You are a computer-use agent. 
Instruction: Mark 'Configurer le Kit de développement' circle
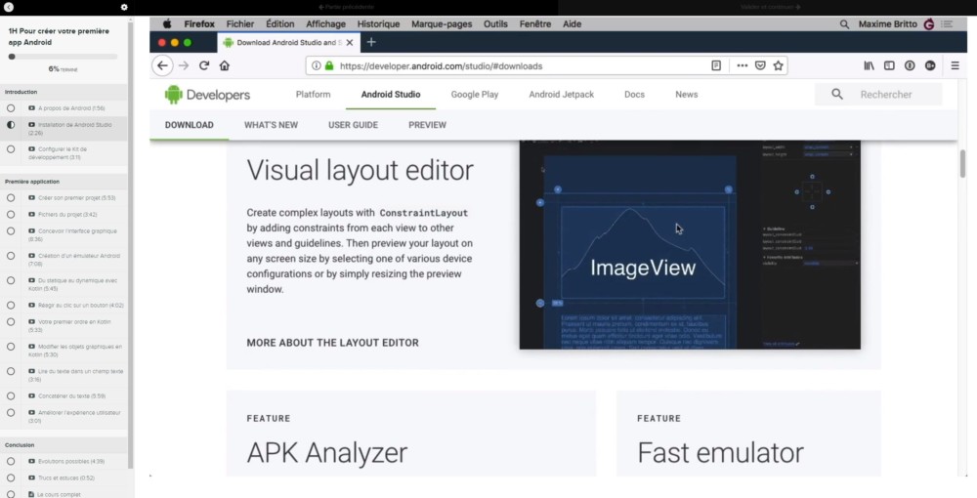click(11, 149)
